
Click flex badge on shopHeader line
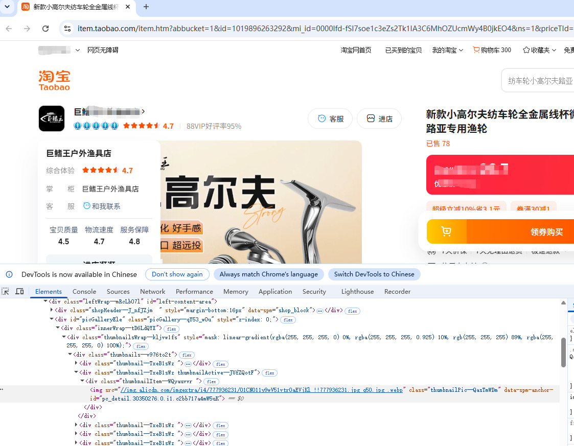pyautogui.click(x=353, y=311)
